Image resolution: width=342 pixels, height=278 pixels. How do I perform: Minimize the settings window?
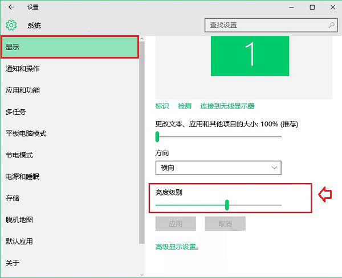(x=291, y=7)
